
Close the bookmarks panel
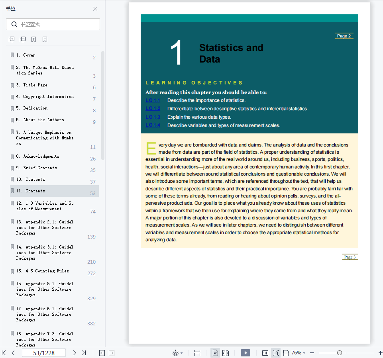(x=95, y=9)
